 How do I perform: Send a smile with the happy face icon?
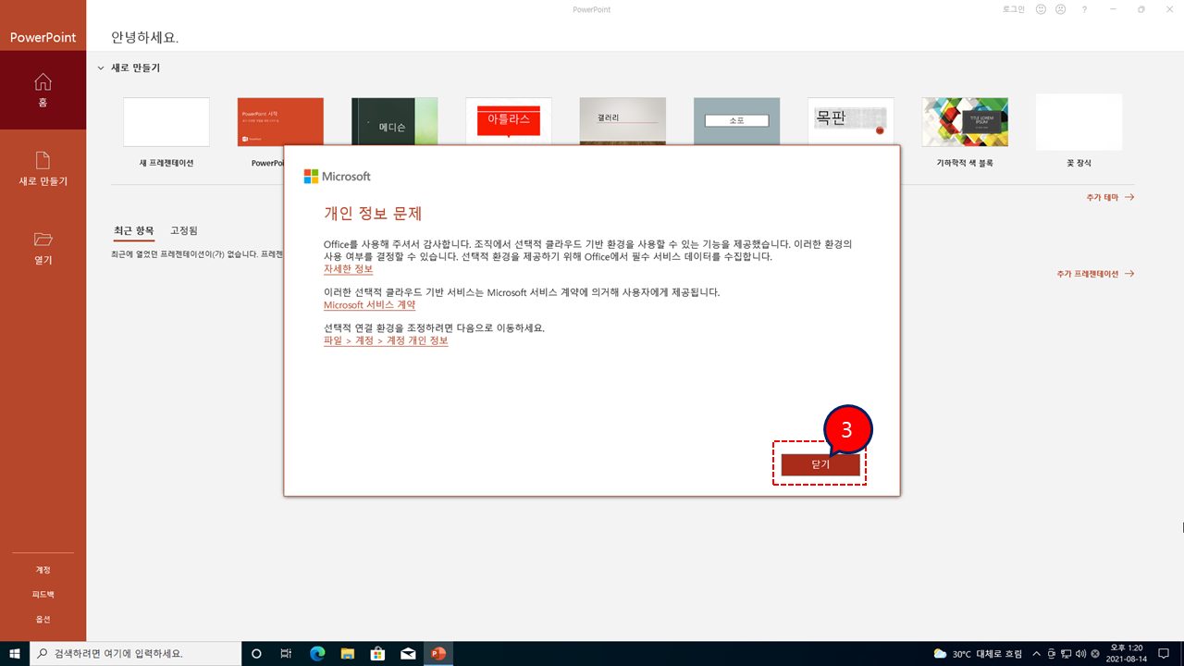1041,9
